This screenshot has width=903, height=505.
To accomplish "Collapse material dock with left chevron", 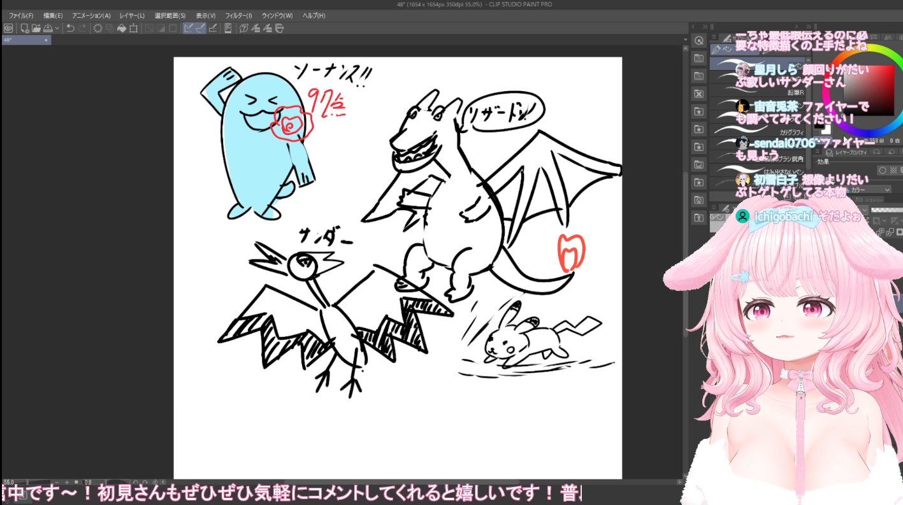I will (x=693, y=27).
